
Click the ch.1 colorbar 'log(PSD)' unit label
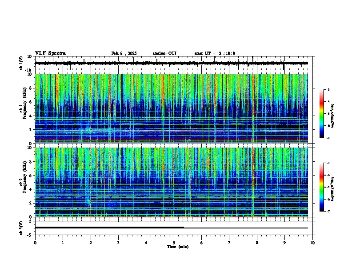click(x=333, y=116)
